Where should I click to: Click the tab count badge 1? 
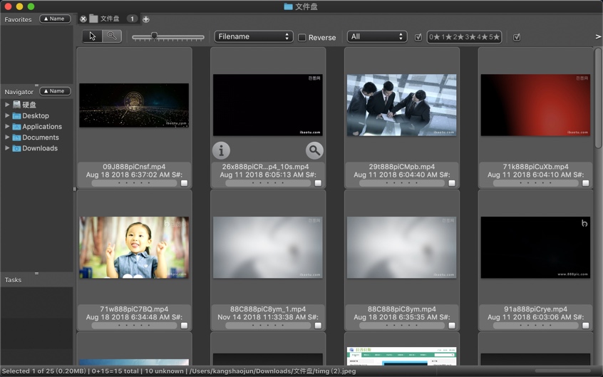tap(132, 19)
